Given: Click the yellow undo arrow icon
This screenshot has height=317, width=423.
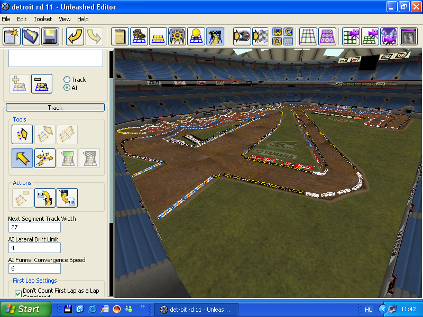Looking at the screenshot, I should (75, 36).
